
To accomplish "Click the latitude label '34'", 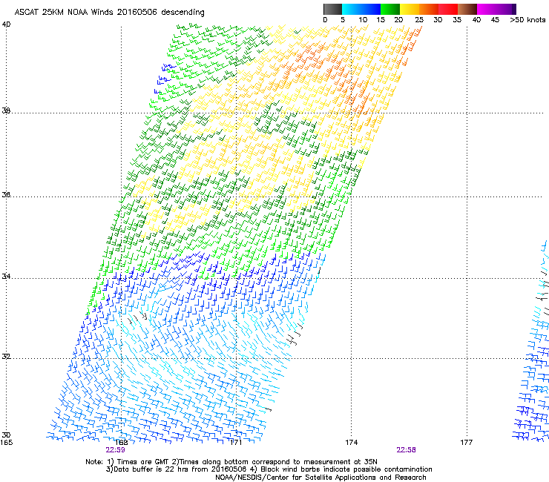I will 6,276.
